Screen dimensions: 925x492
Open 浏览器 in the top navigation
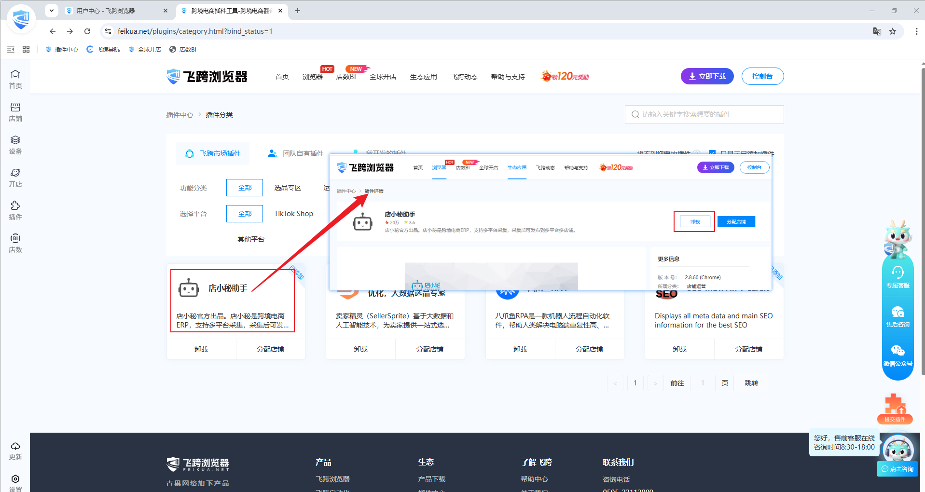click(312, 77)
